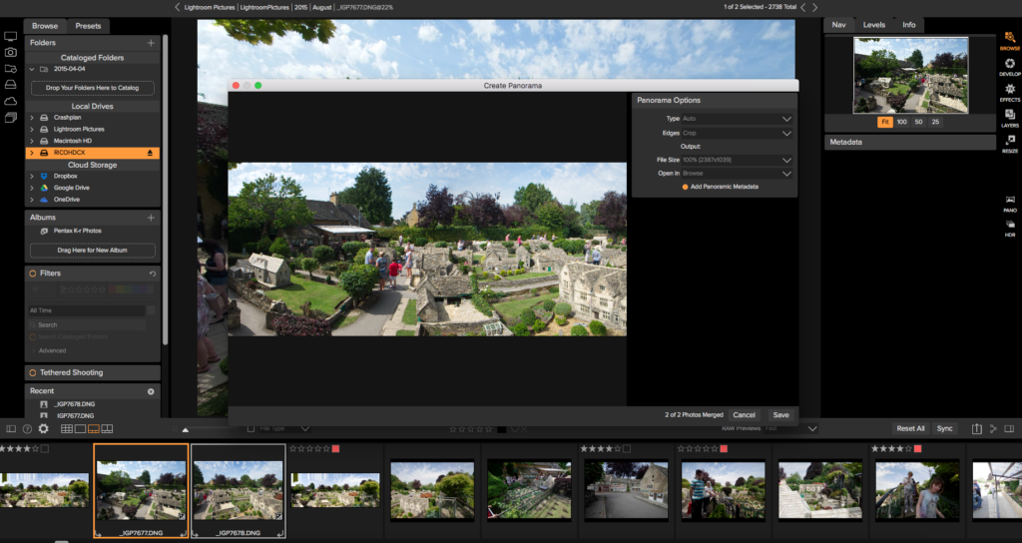The image size is (1022, 543).
Task: Enable Tethered Shooting toggle circle
Action: [x=33, y=373]
